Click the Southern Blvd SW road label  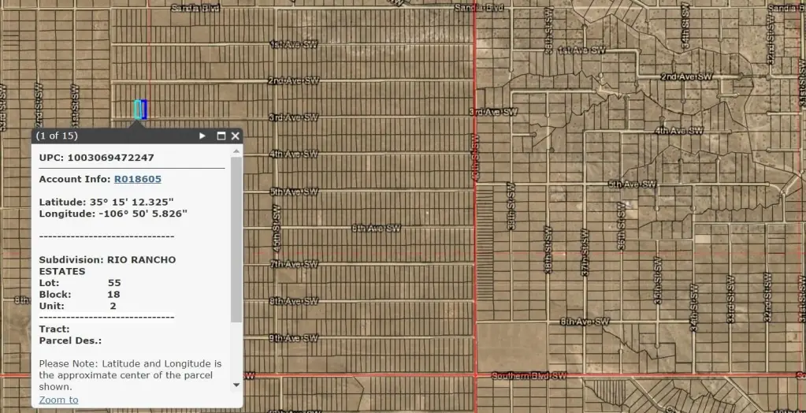tap(529, 376)
